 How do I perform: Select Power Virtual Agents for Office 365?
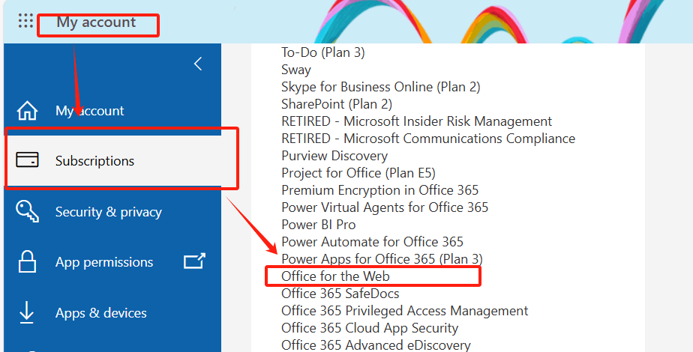(x=385, y=207)
